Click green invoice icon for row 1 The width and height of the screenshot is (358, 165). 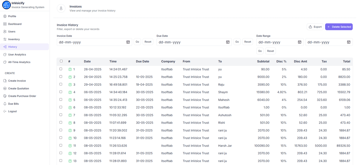point(70,69)
